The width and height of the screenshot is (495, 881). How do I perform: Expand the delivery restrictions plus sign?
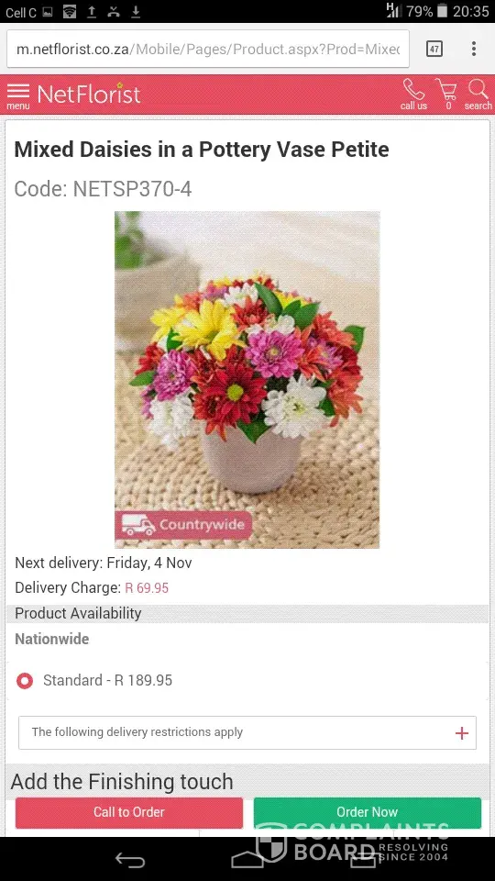[x=461, y=732]
